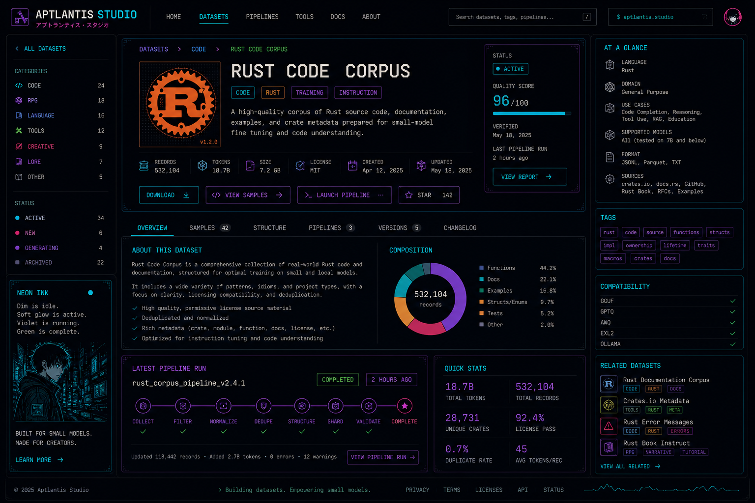Click the Size file icon
This screenshot has width=755, height=503.
point(250,166)
